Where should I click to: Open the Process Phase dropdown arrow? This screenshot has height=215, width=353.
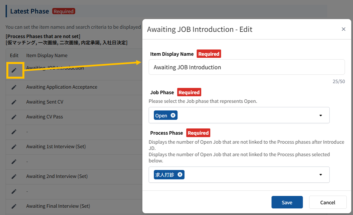(321, 175)
